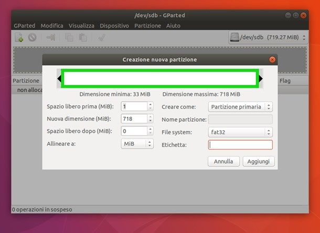Close the GParted main window
The image size is (320, 233).
pyautogui.click(x=303, y=15)
